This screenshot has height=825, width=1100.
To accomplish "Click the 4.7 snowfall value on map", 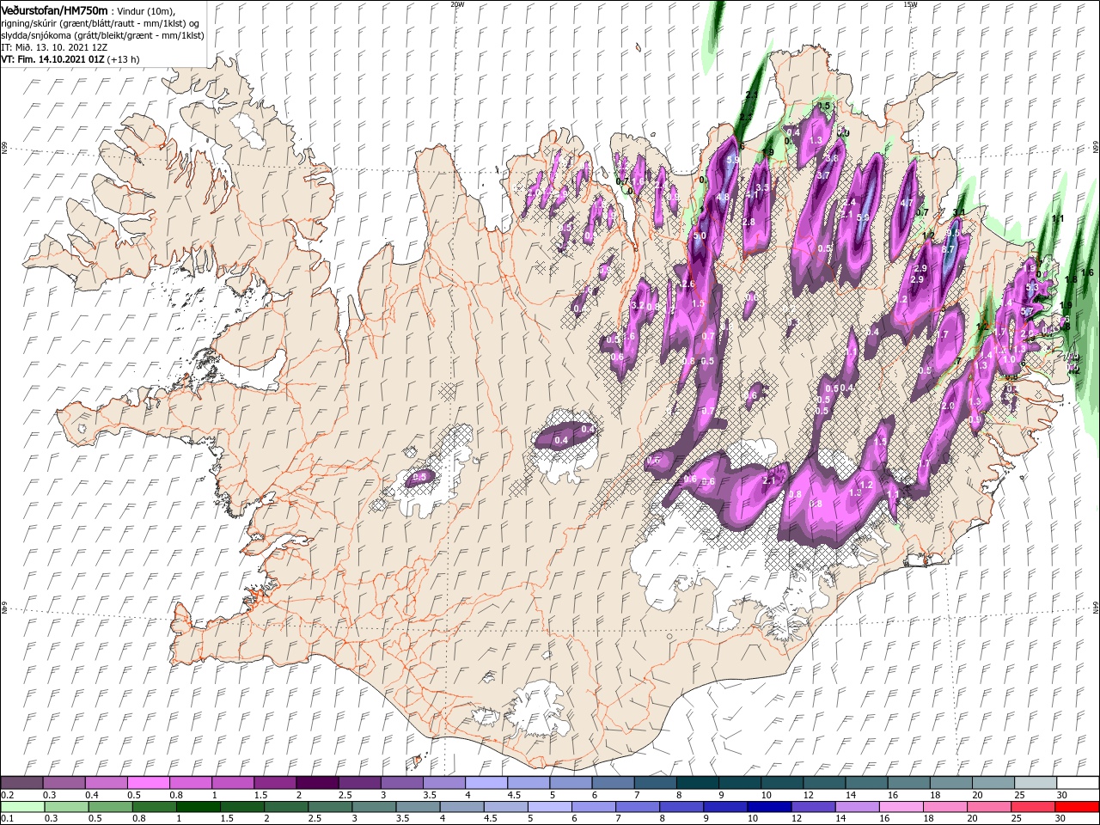I will tap(906, 203).
